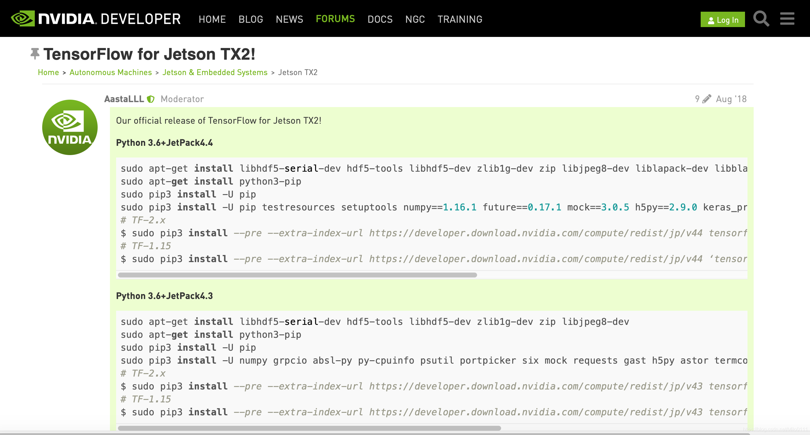Click the horizontal scrollbar of JetPack4.4 code block

pyautogui.click(x=297, y=275)
